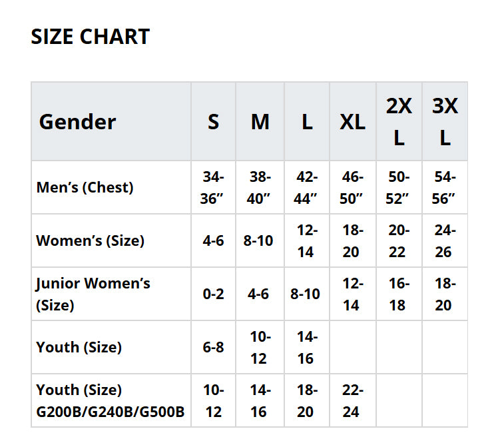Select the Junior Women's (Size) row label
The width and height of the screenshot is (496, 447).
(x=93, y=294)
